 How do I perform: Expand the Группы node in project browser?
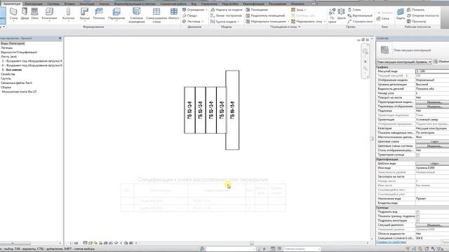(x=6, y=78)
